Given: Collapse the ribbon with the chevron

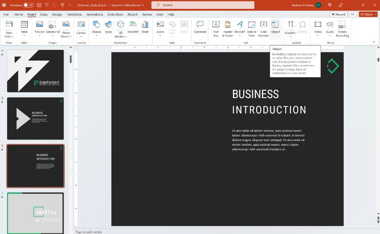Looking at the screenshot, I should 374,42.
